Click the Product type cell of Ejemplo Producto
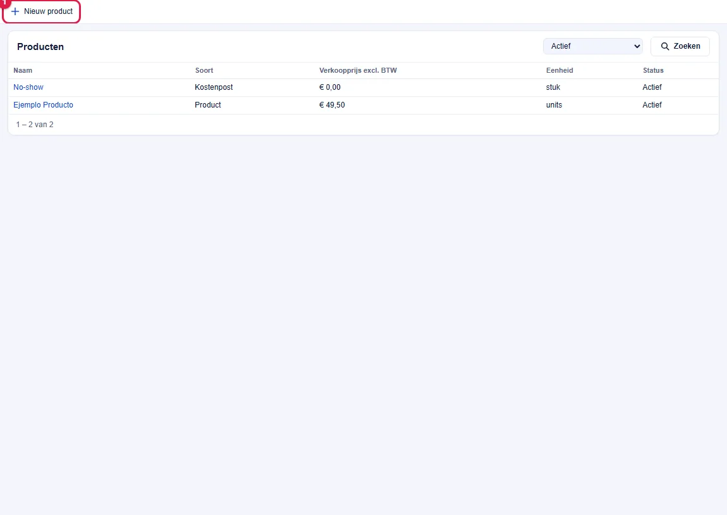Image resolution: width=727 pixels, height=515 pixels. point(208,105)
